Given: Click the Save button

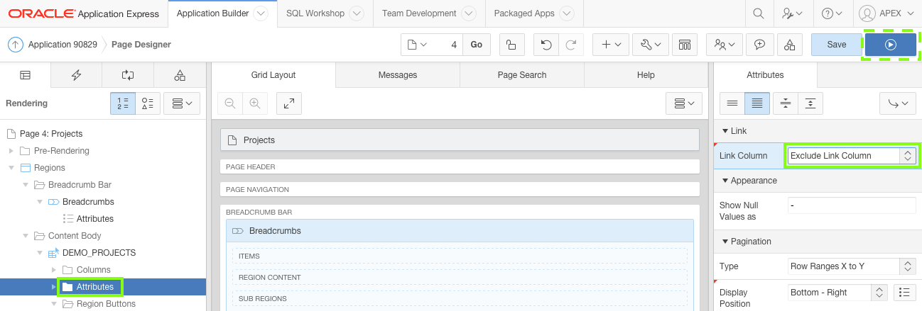Looking at the screenshot, I should [836, 45].
